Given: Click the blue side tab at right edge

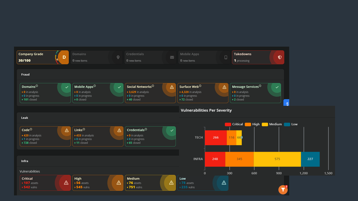Looking at the screenshot, I should tap(286, 103).
